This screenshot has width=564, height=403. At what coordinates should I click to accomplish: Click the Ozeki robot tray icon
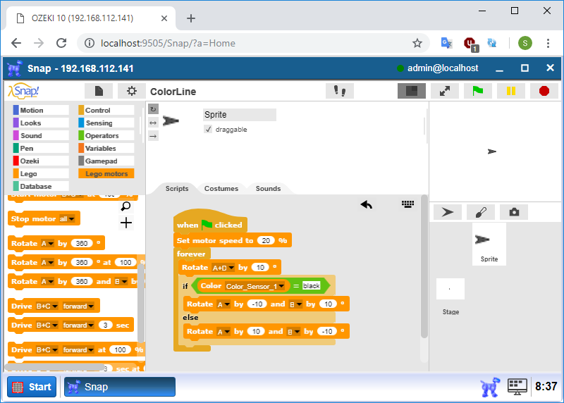point(490,387)
